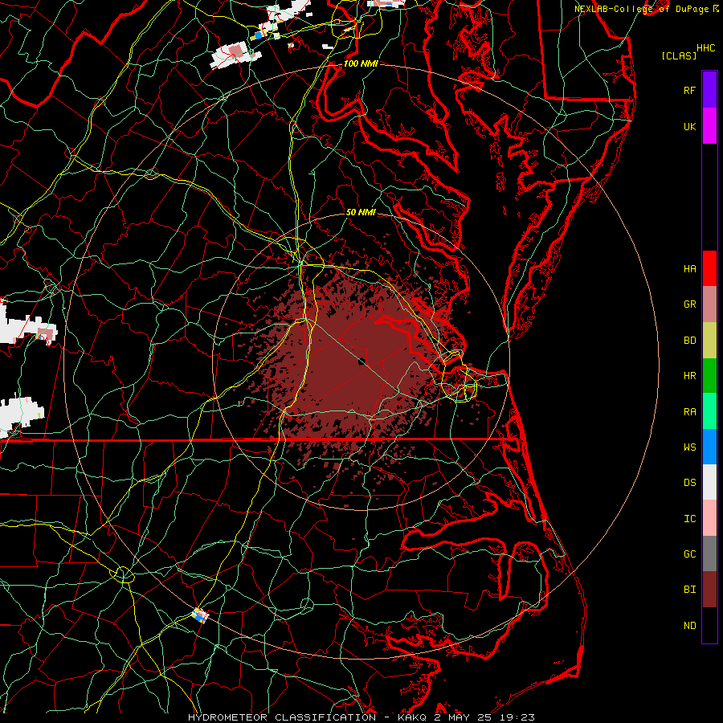Click the BD yellow legend swatch
Image resolution: width=723 pixels, height=723 pixels.
(709, 341)
